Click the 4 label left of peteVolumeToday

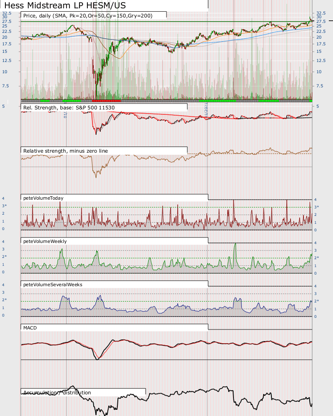coord(3,198)
